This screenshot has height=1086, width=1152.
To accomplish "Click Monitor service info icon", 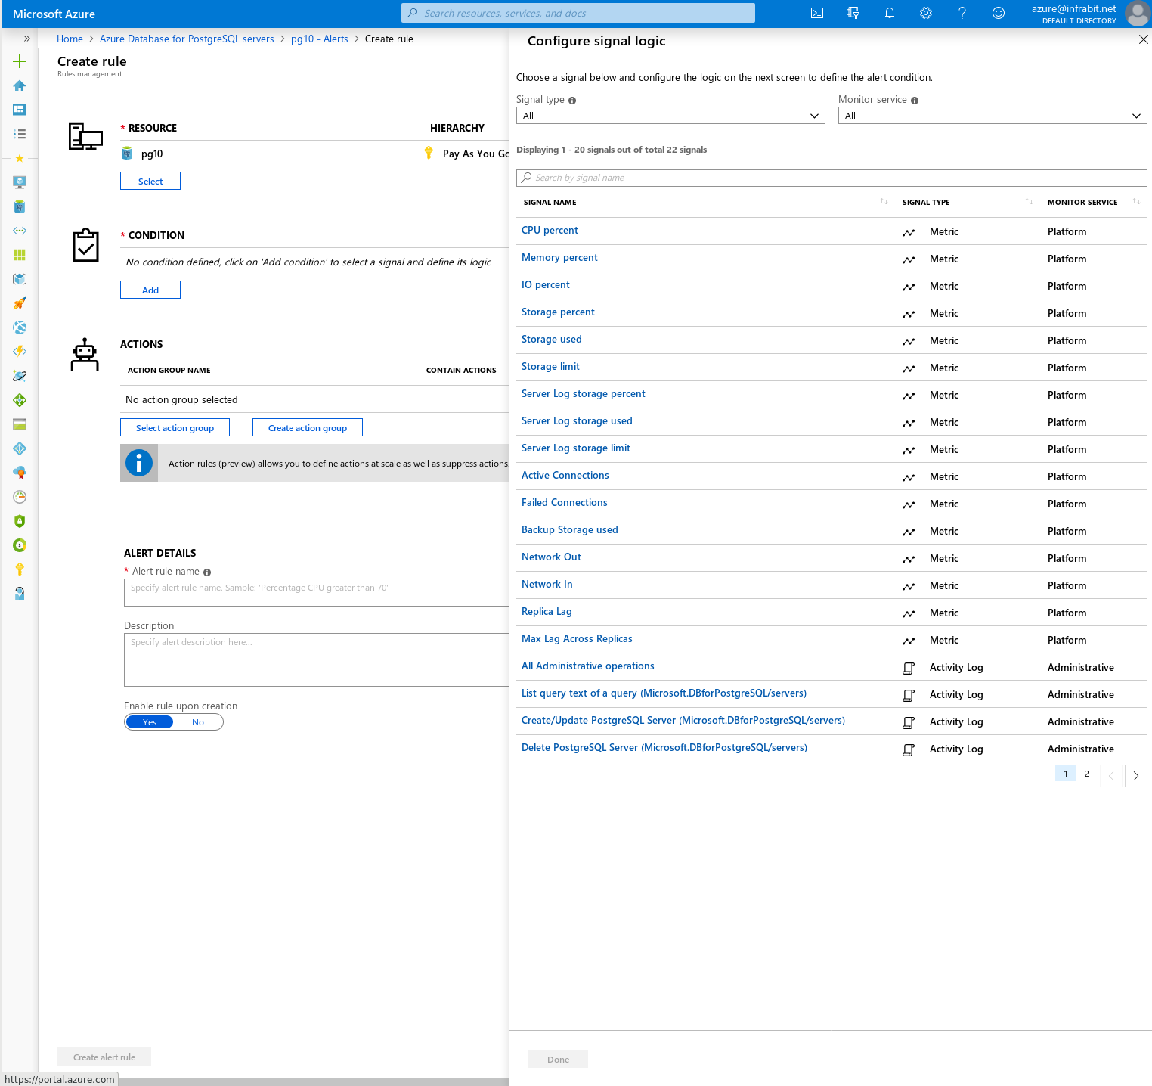I will click(915, 101).
